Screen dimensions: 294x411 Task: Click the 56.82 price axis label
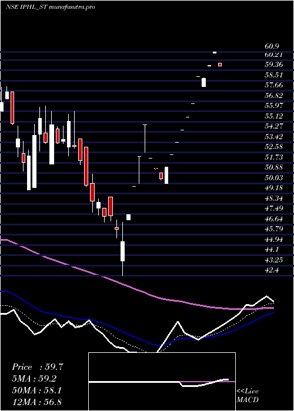pos(274,95)
